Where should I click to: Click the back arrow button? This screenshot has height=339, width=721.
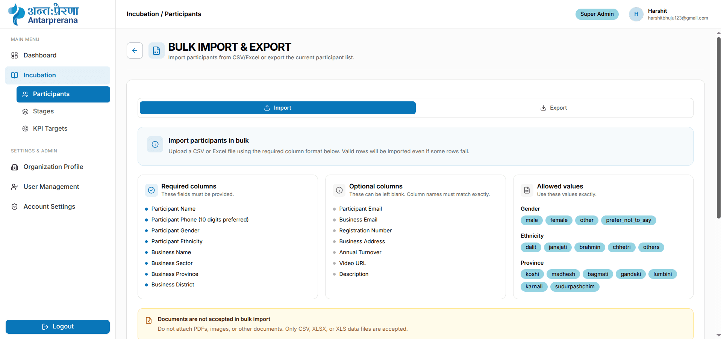[x=135, y=51]
